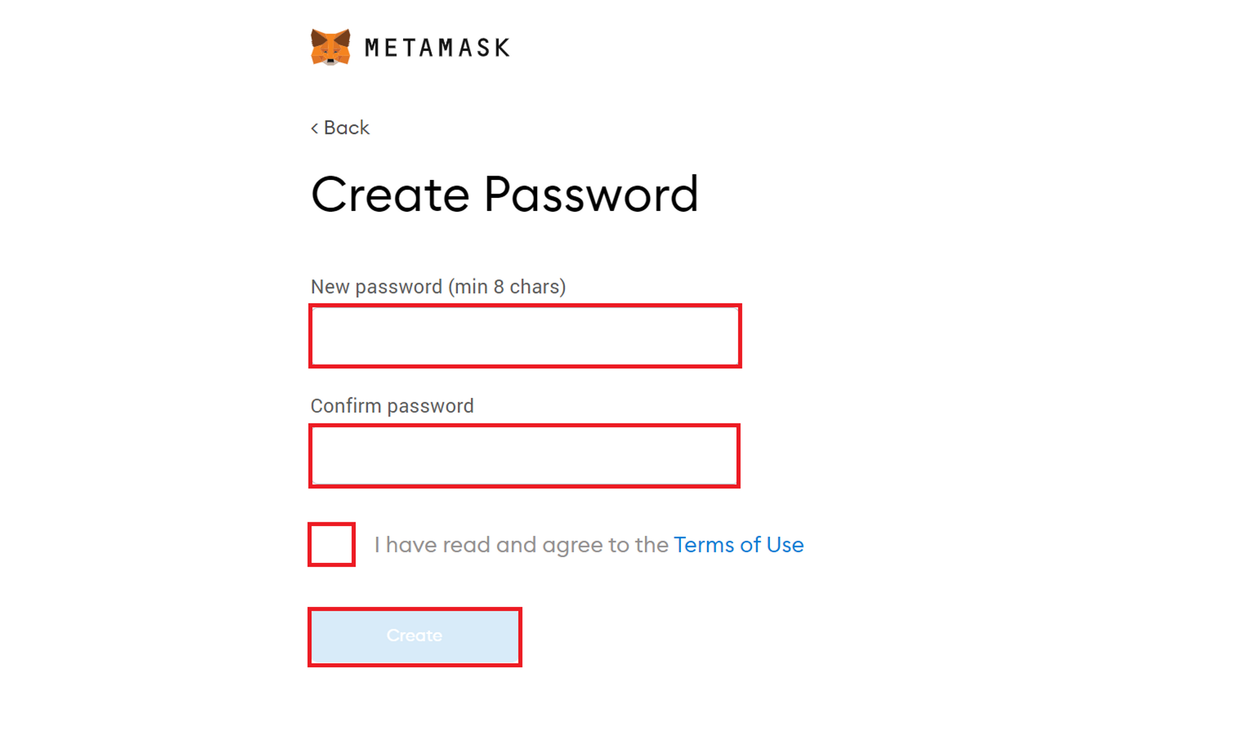
Task: Return to the previous step via Back
Action: point(346,128)
